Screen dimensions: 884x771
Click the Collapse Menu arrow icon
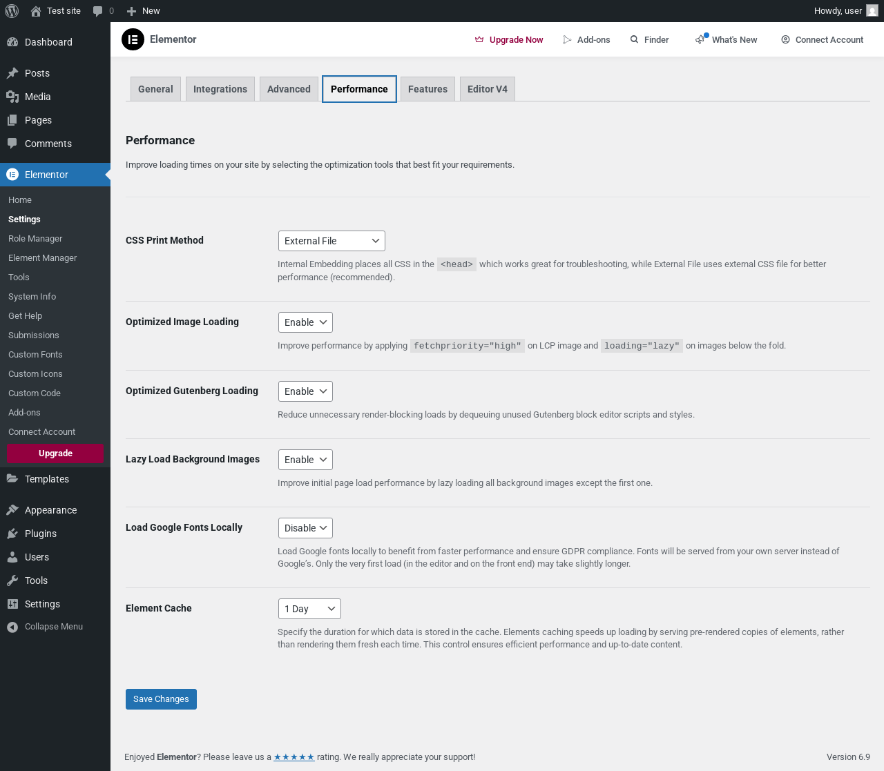[12, 627]
